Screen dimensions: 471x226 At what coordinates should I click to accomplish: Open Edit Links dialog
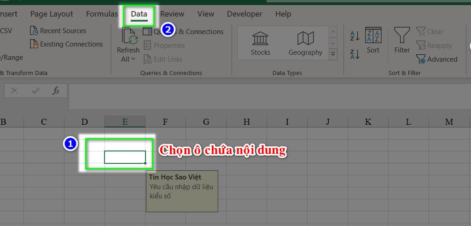coord(163,59)
